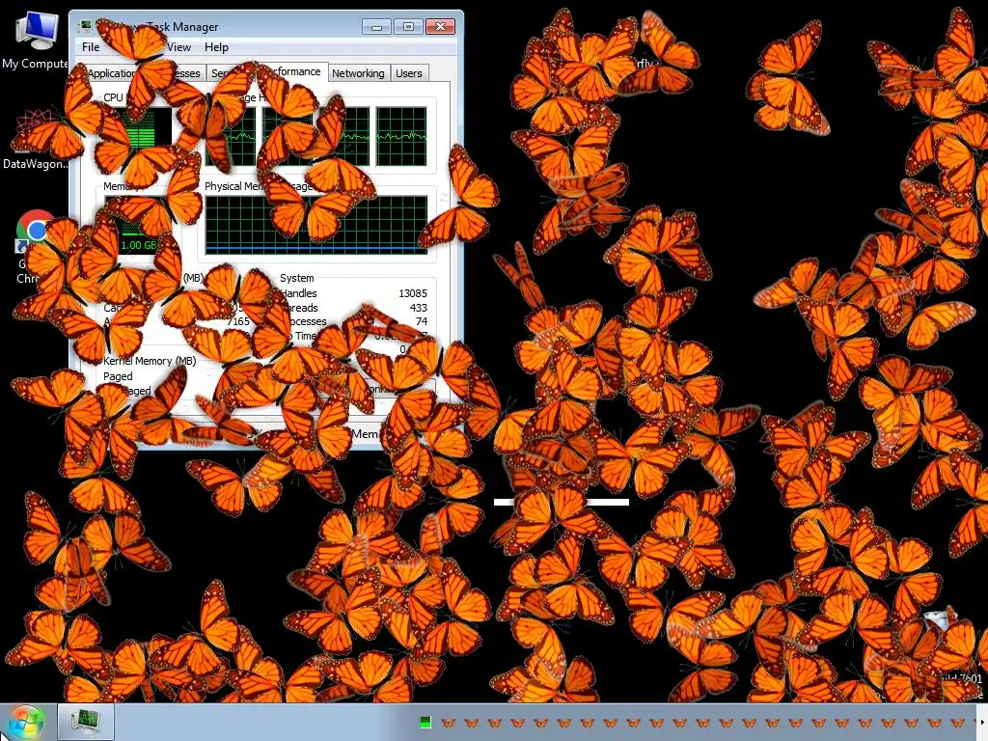Image resolution: width=988 pixels, height=741 pixels.
Task: Expand the tray arrow at taskbar's right edge
Action: tap(981, 722)
